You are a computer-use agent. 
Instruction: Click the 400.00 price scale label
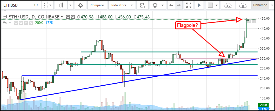tap(265, 38)
